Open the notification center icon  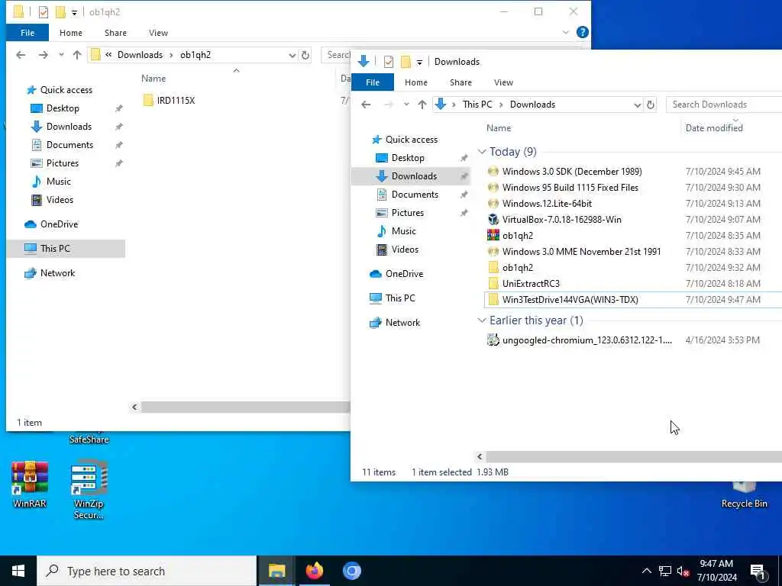[758, 572]
